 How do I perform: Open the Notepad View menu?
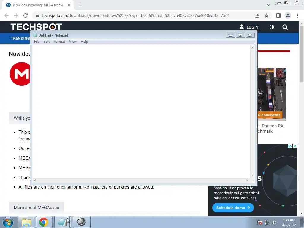[73, 42]
